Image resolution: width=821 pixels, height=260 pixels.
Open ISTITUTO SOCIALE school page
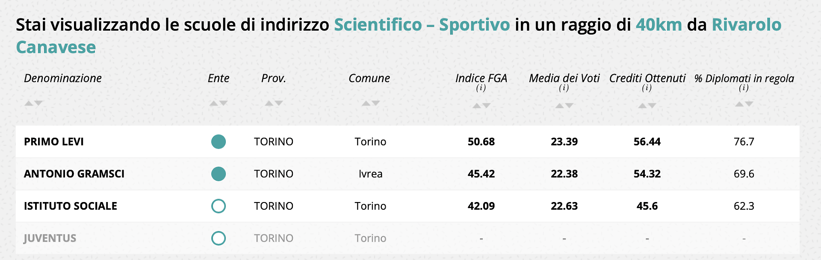pos(71,206)
